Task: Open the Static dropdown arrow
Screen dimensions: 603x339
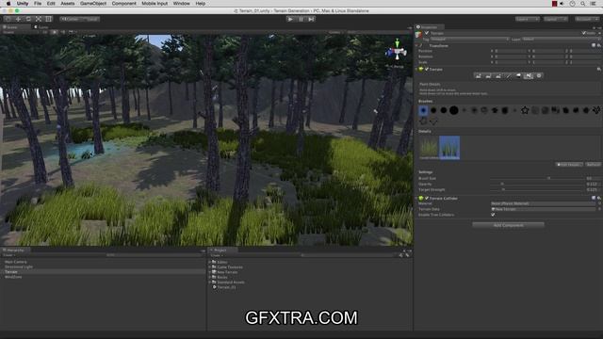Action: 599,33
